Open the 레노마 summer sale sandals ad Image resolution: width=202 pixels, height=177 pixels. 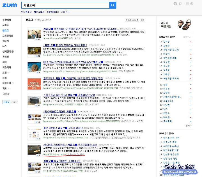176,24
